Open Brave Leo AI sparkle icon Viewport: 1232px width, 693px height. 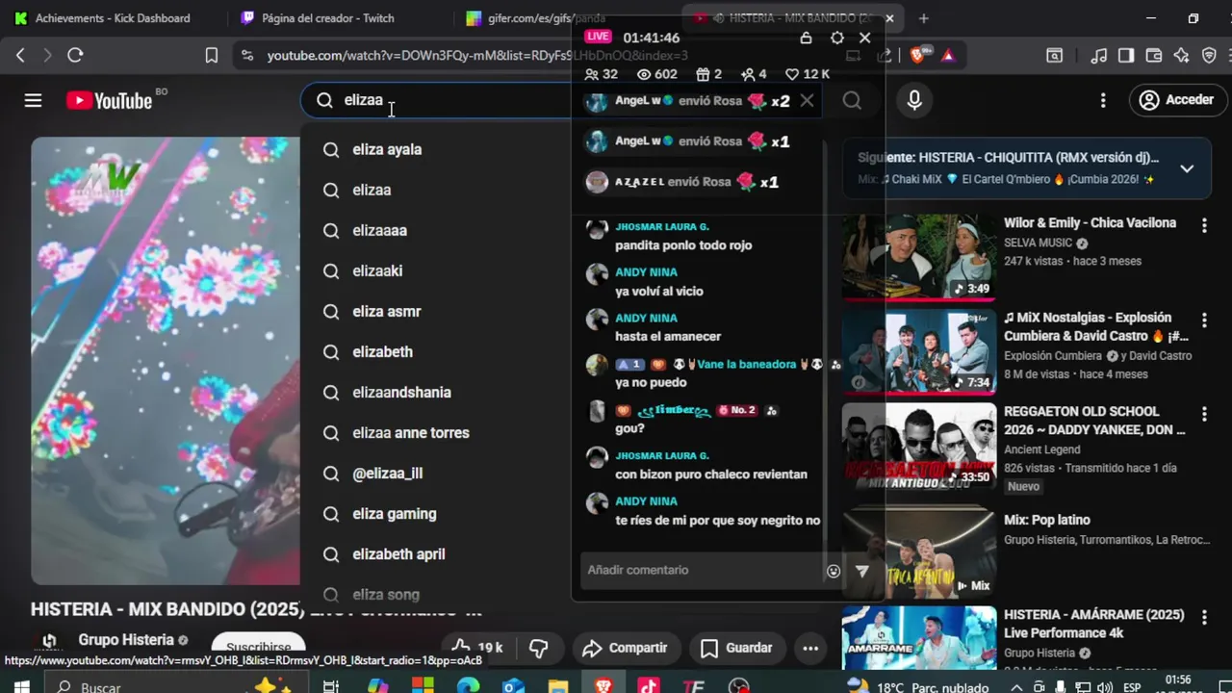pos(1181,56)
